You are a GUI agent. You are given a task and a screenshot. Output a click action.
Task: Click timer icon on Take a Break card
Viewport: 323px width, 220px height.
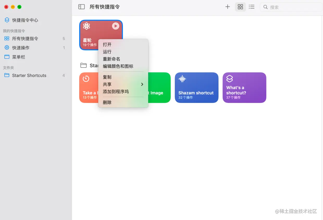tap(86, 78)
